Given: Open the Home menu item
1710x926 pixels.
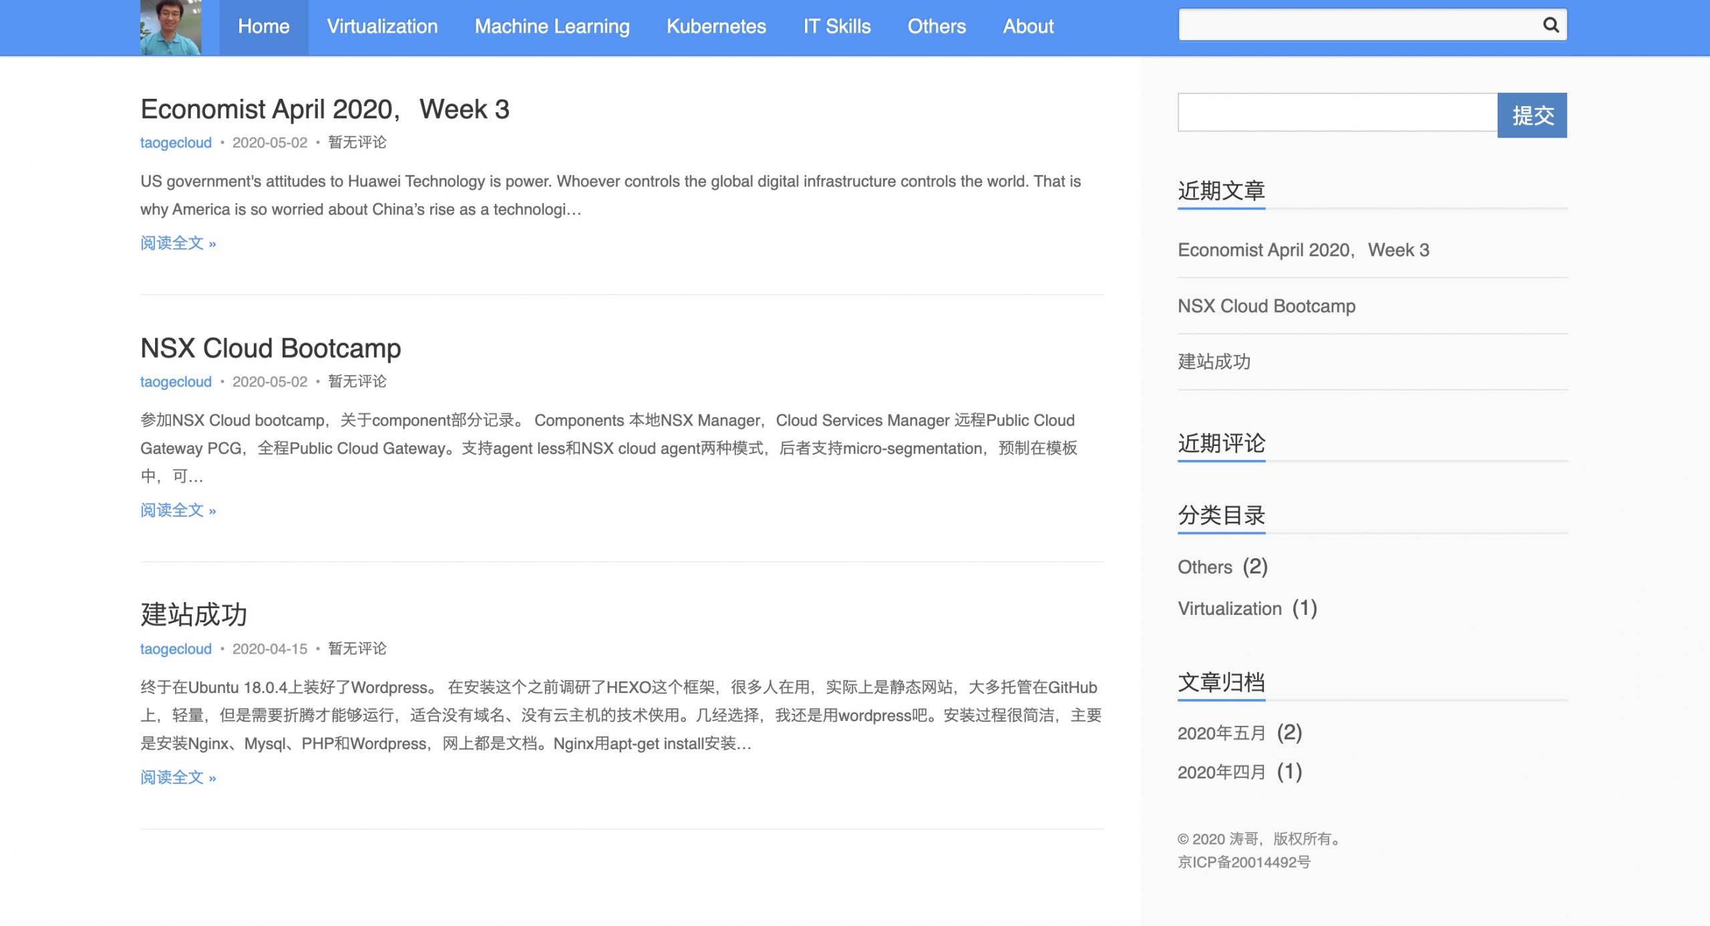Looking at the screenshot, I should (x=263, y=27).
